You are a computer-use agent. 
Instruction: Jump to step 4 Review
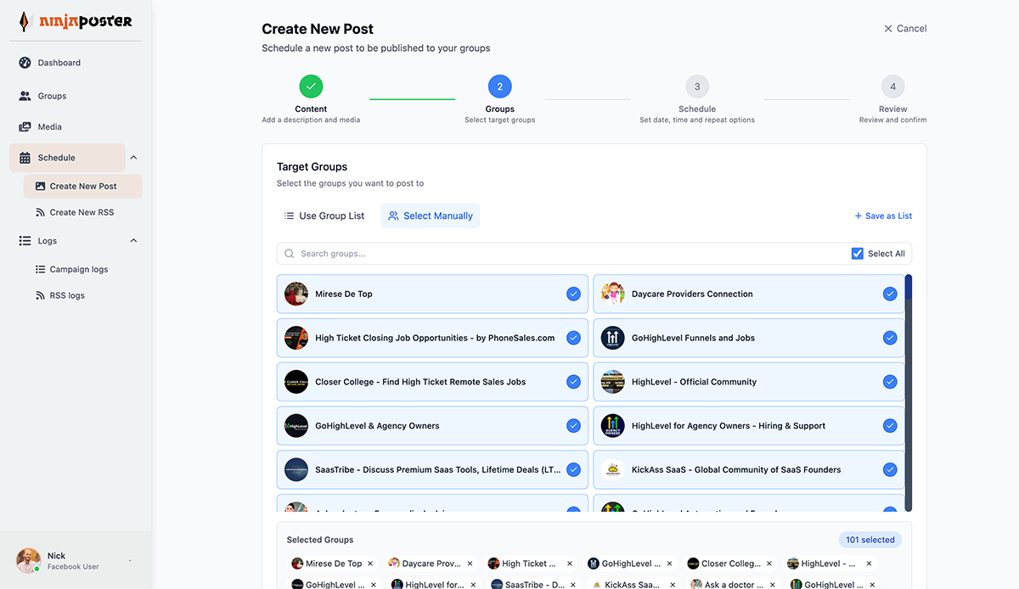892,87
